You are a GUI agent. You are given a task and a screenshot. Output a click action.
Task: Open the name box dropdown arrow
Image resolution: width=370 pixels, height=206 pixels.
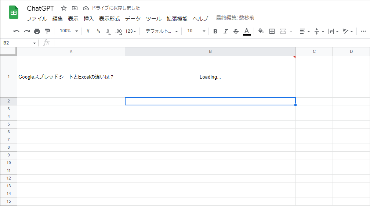pos(35,43)
